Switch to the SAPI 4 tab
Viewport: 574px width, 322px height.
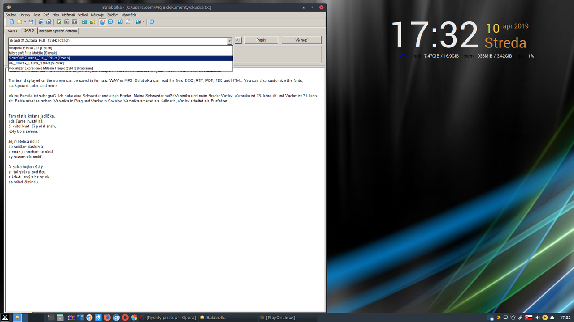pyautogui.click(x=13, y=31)
